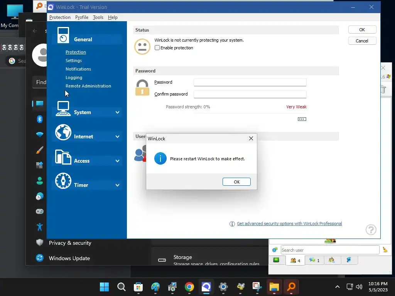Image resolution: width=395 pixels, height=296 pixels.
Task: Open Bluetooth & devices in Settings sidebar
Action: (40, 119)
